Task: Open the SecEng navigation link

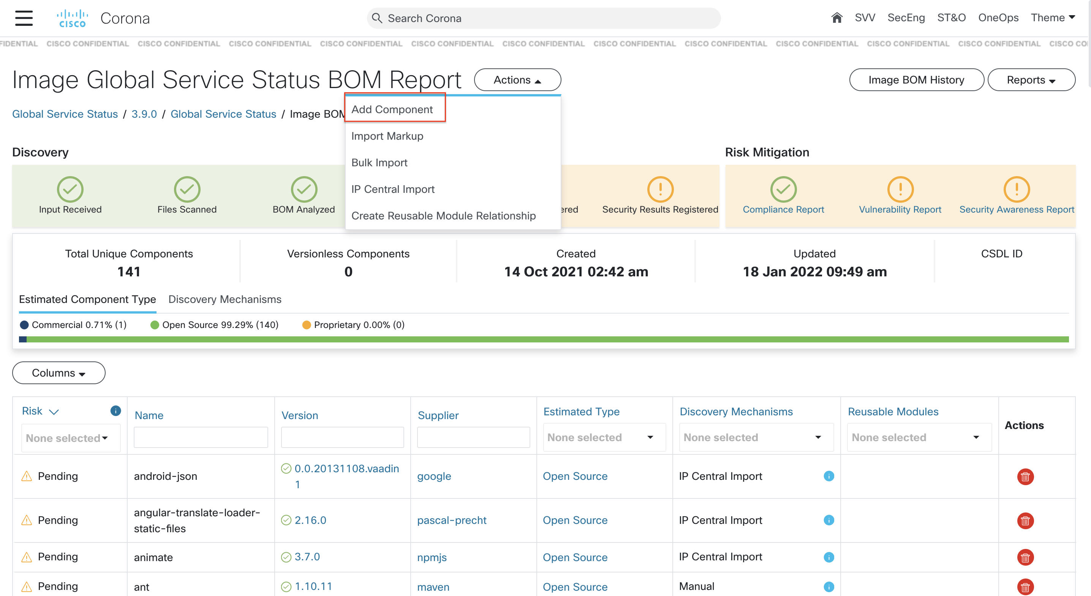Action: (x=906, y=18)
